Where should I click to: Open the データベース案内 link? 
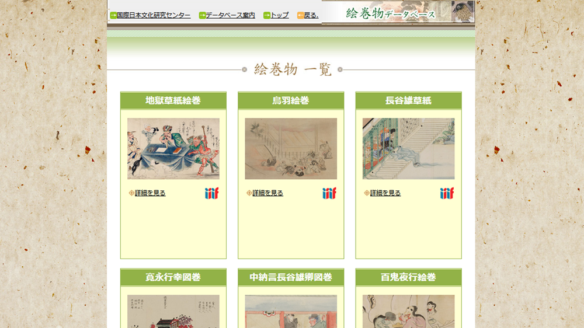pyautogui.click(x=230, y=15)
